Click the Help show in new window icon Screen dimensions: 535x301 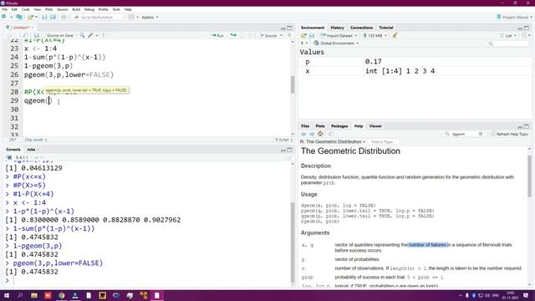[331, 134]
